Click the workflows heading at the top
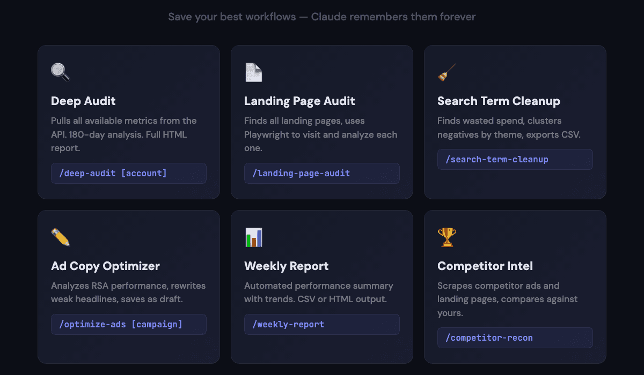 click(x=322, y=17)
